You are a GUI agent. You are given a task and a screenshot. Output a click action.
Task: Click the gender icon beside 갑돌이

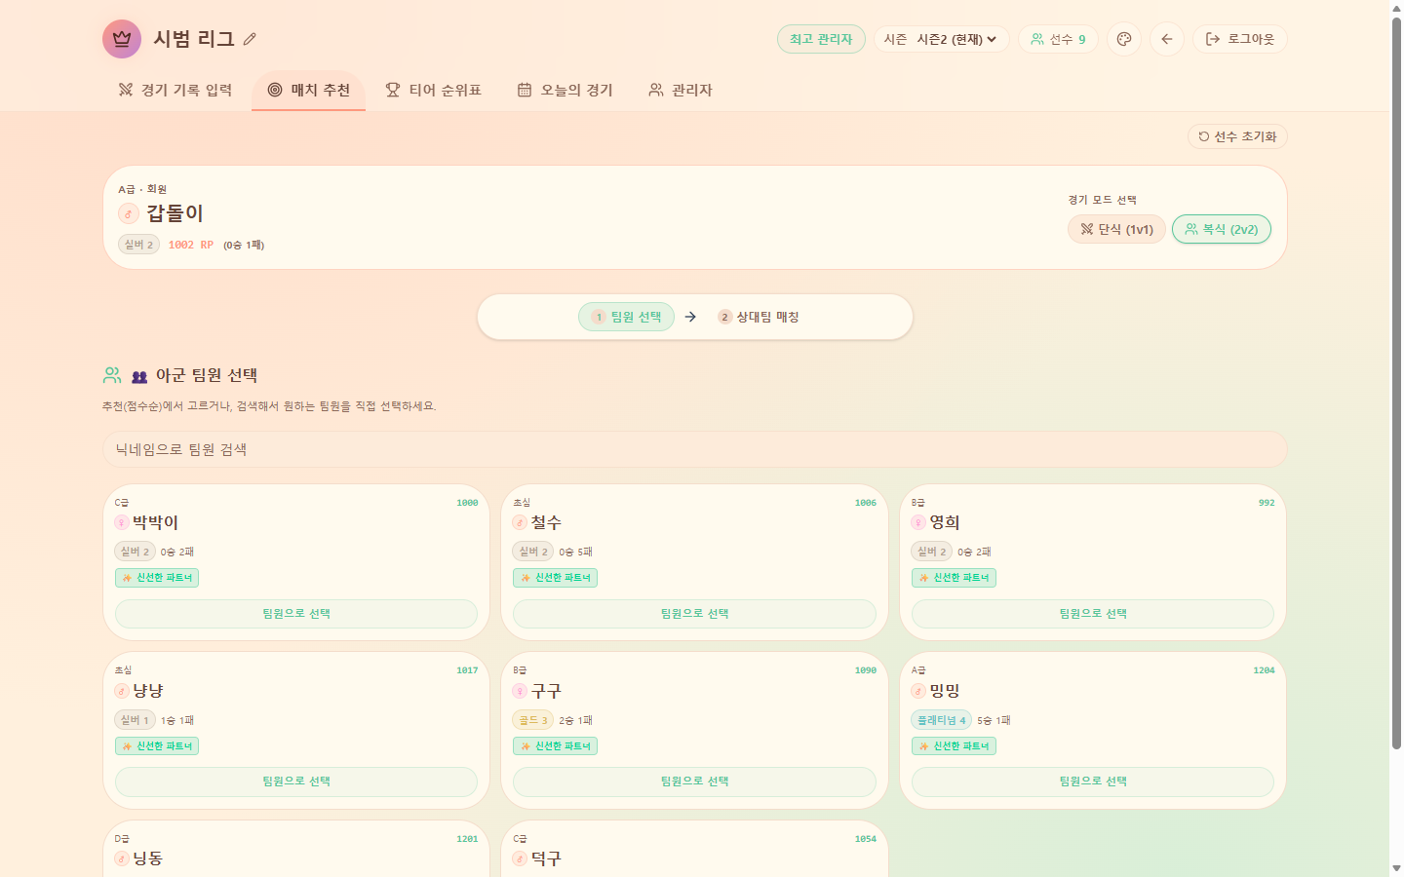tap(128, 213)
